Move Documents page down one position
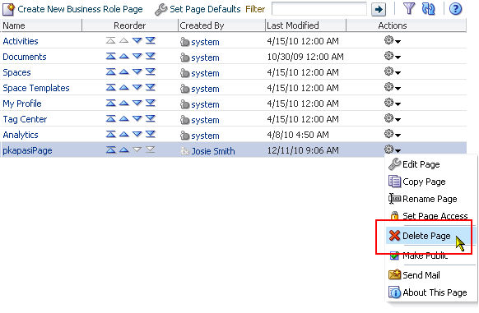Image resolution: width=479 pixels, height=313 pixels. click(x=137, y=56)
